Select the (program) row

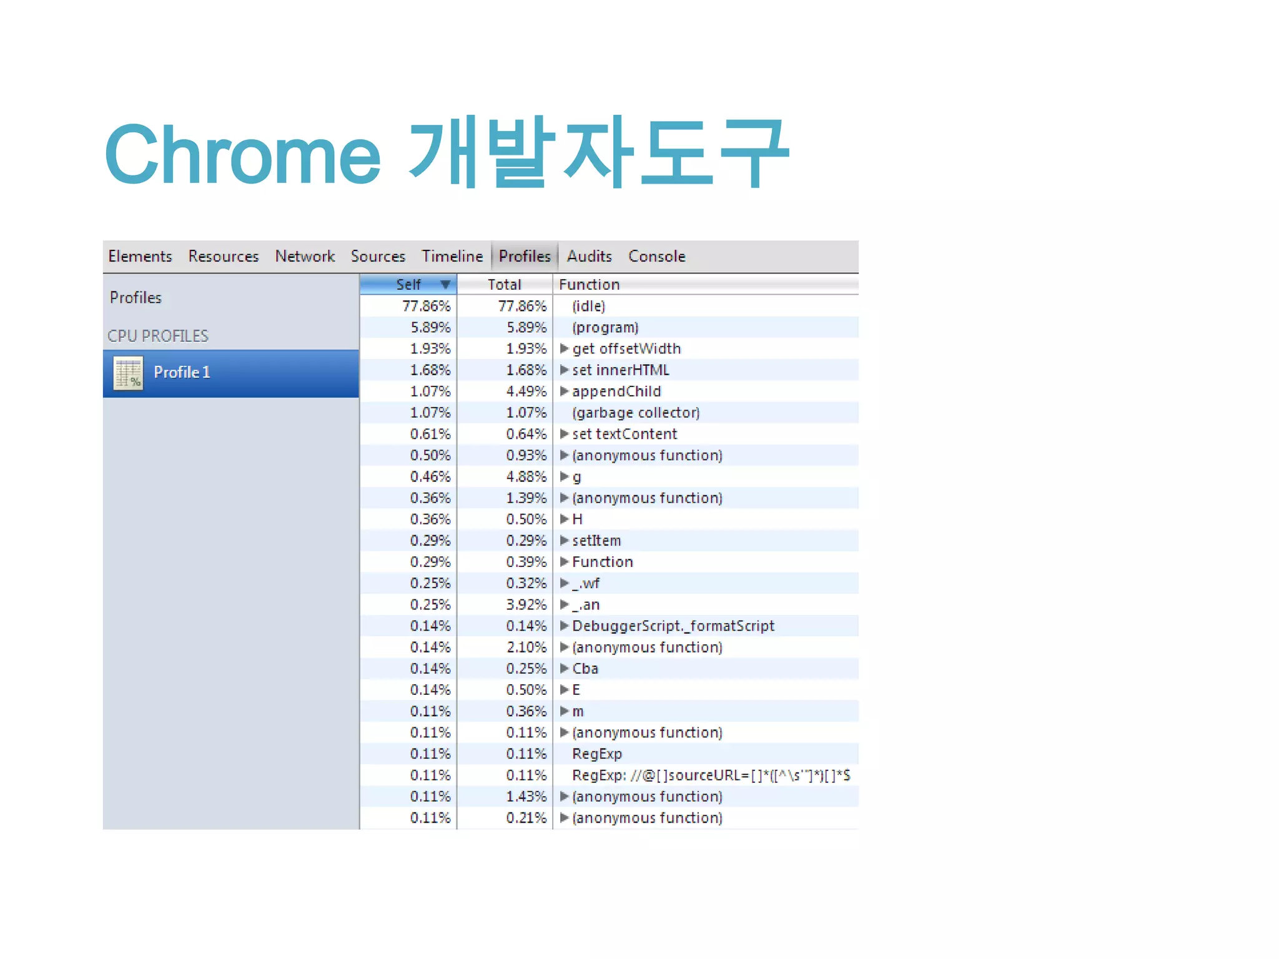[x=610, y=327]
